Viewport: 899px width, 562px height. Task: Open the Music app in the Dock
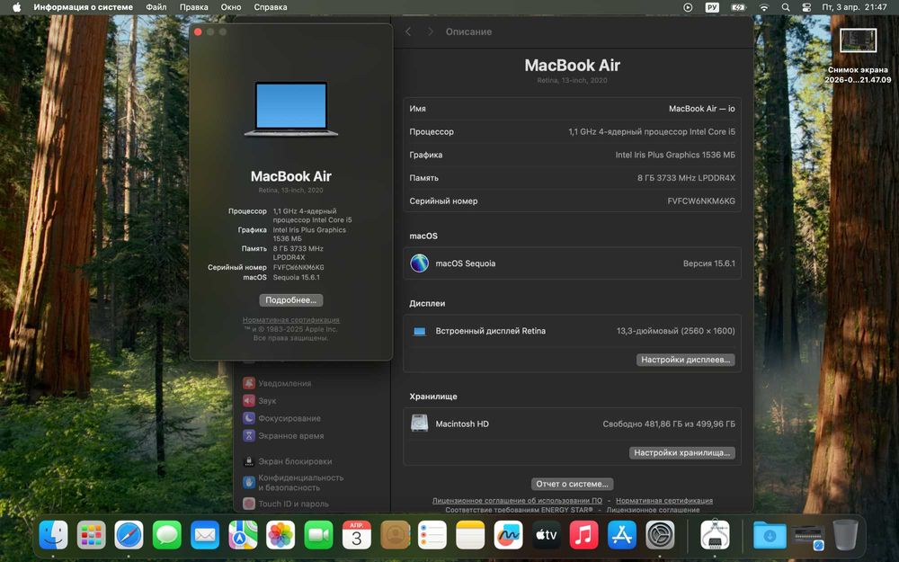pos(583,536)
